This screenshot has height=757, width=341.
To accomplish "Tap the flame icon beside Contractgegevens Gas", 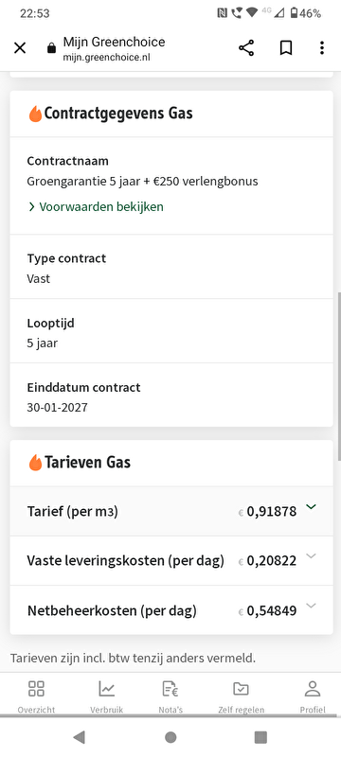I will (x=35, y=114).
